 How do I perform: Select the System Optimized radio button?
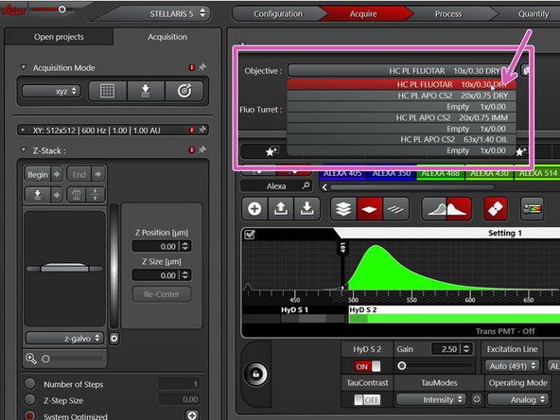[30, 415]
